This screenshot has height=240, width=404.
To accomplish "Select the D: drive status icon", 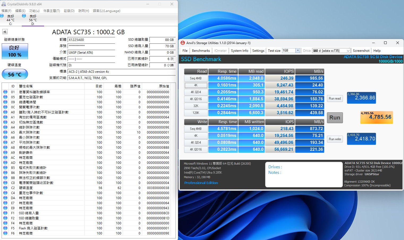I will coord(24,16).
